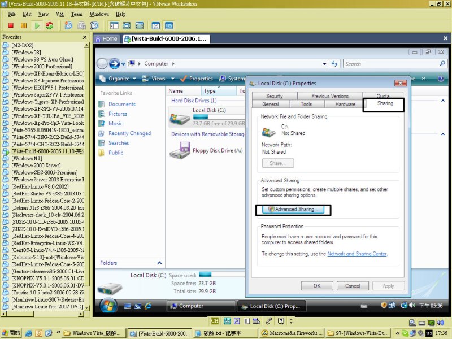The width and height of the screenshot is (452, 339).
Task: Select Local Disk (C:) drive item
Action: pyautogui.click(x=207, y=117)
